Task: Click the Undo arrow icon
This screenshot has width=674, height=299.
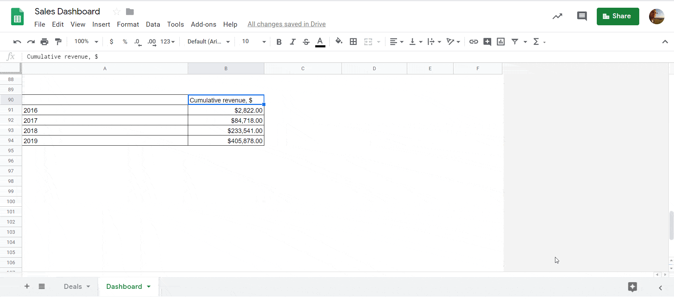Action: coord(17,42)
